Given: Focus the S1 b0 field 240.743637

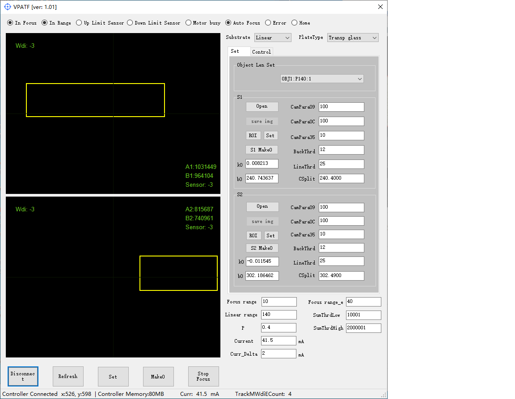Looking at the screenshot, I should pos(262,178).
